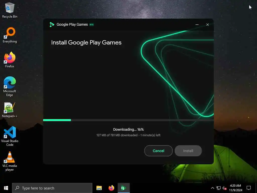Image resolution: width=257 pixels, height=193 pixels.
Task: Close the Google Play Games installer window
Action: [208, 25]
